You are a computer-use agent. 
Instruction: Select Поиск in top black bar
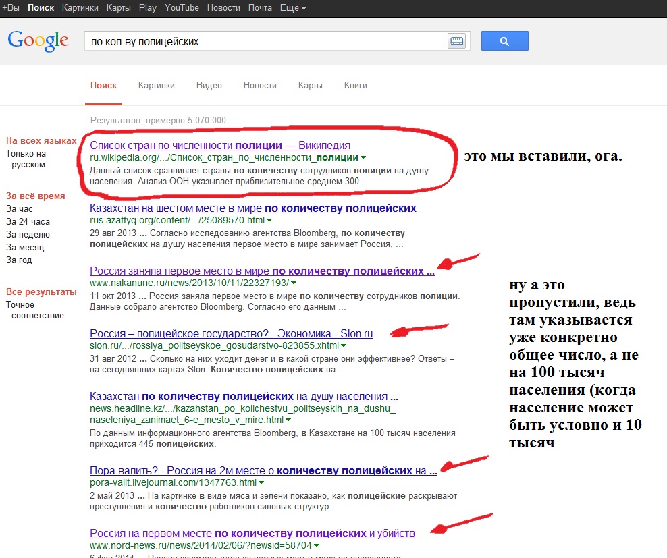click(x=41, y=7)
